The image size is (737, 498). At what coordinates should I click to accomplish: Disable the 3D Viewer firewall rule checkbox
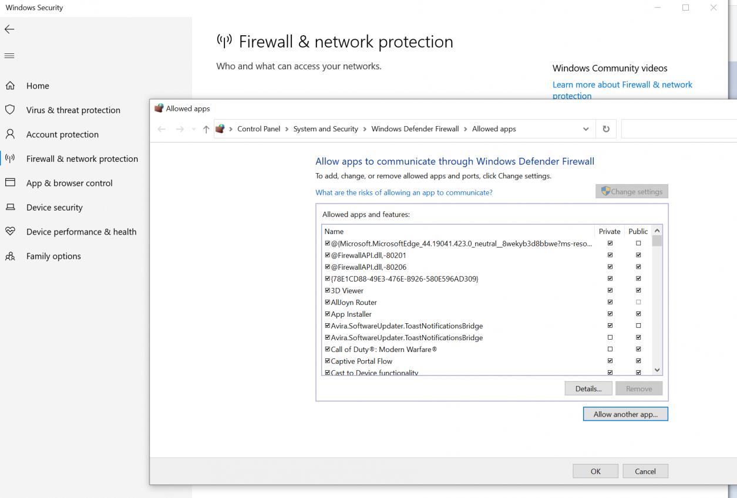point(327,290)
